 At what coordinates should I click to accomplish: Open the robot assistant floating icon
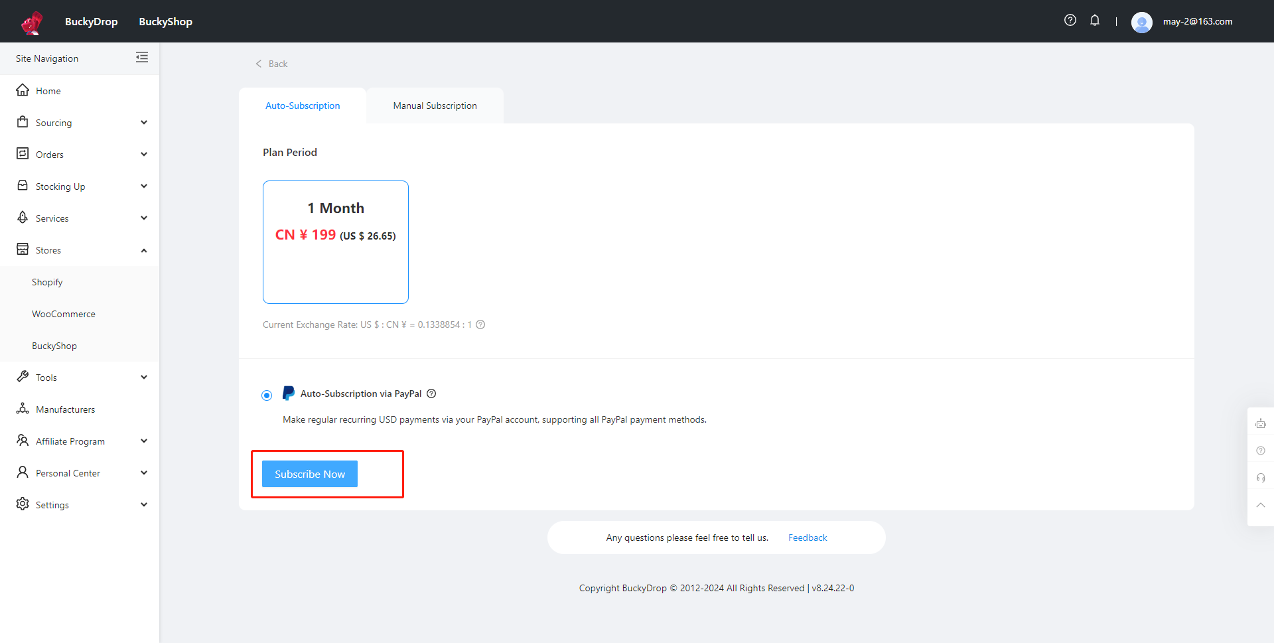1261,423
